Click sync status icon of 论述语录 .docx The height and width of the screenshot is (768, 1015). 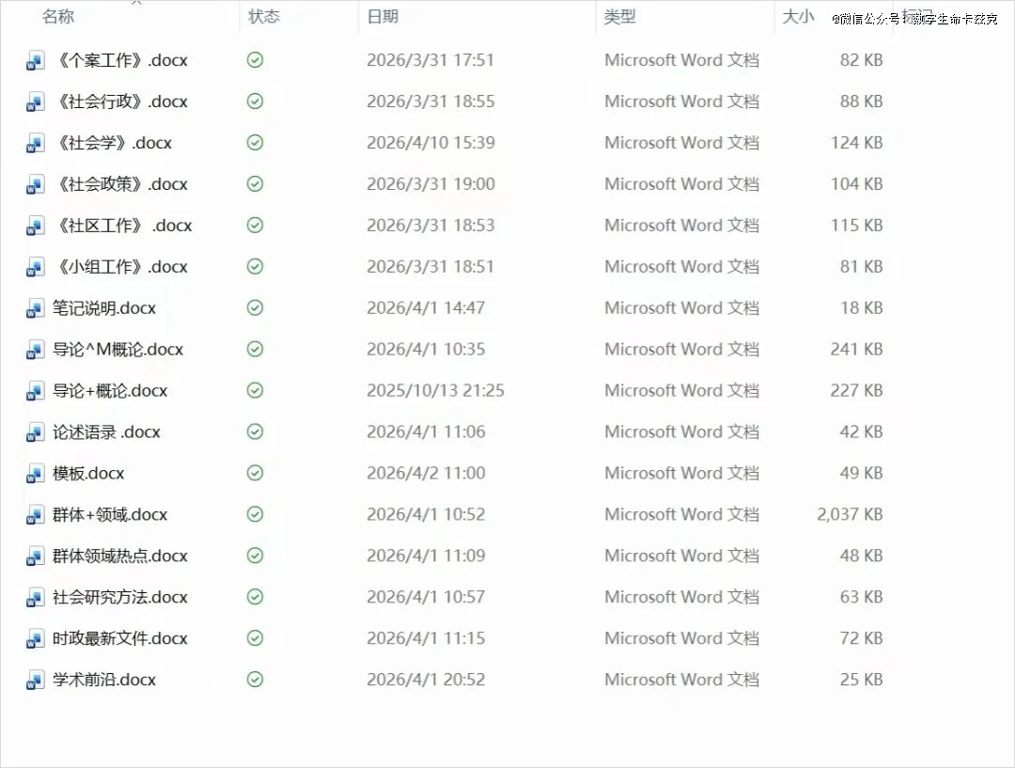tap(255, 431)
